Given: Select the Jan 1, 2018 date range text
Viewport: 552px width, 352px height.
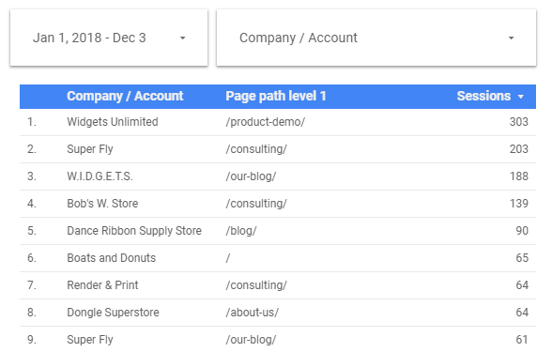Looking at the screenshot, I should pos(89,38).
